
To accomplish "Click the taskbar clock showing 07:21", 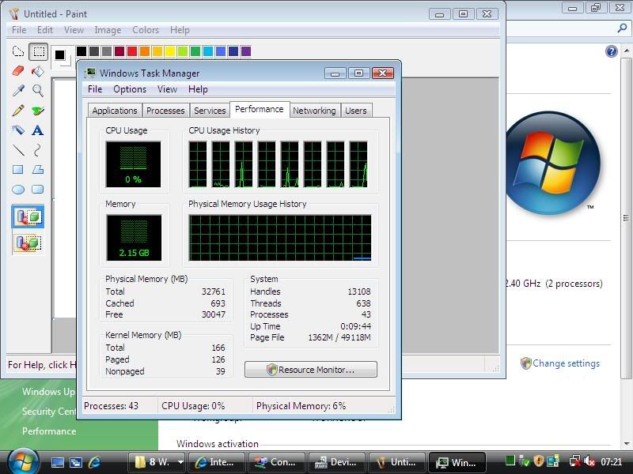I will [x=611, y=461].
